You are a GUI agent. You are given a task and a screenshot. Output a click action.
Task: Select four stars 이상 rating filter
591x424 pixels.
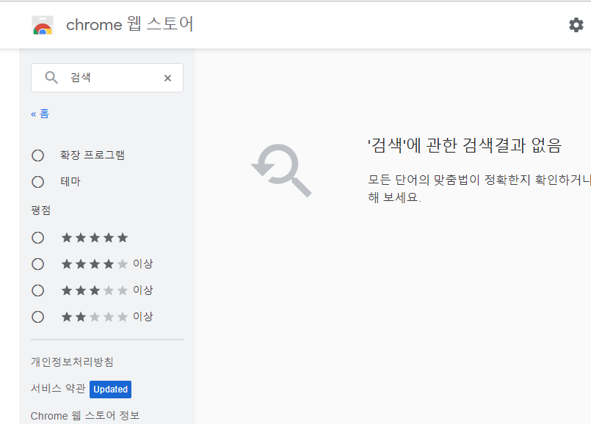(x=37, y=264)
